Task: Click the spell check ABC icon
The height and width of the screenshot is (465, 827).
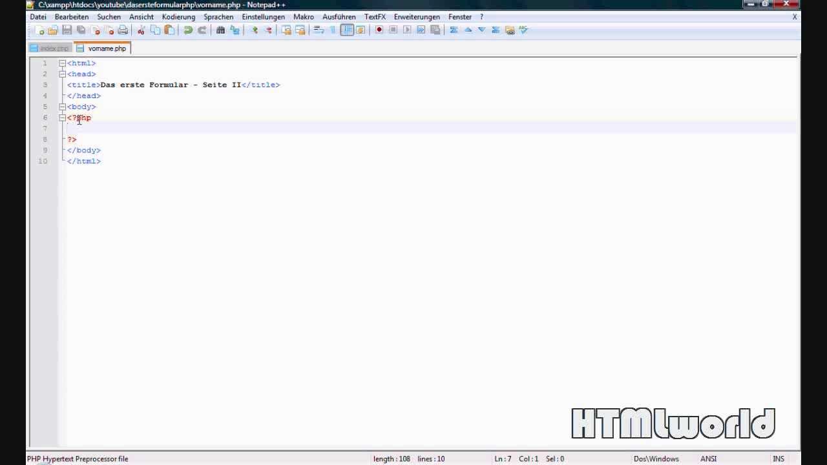Action: (x=523, y=30)
